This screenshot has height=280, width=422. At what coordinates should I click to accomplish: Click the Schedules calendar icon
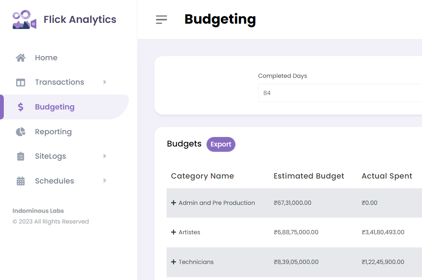pos(21,181)
